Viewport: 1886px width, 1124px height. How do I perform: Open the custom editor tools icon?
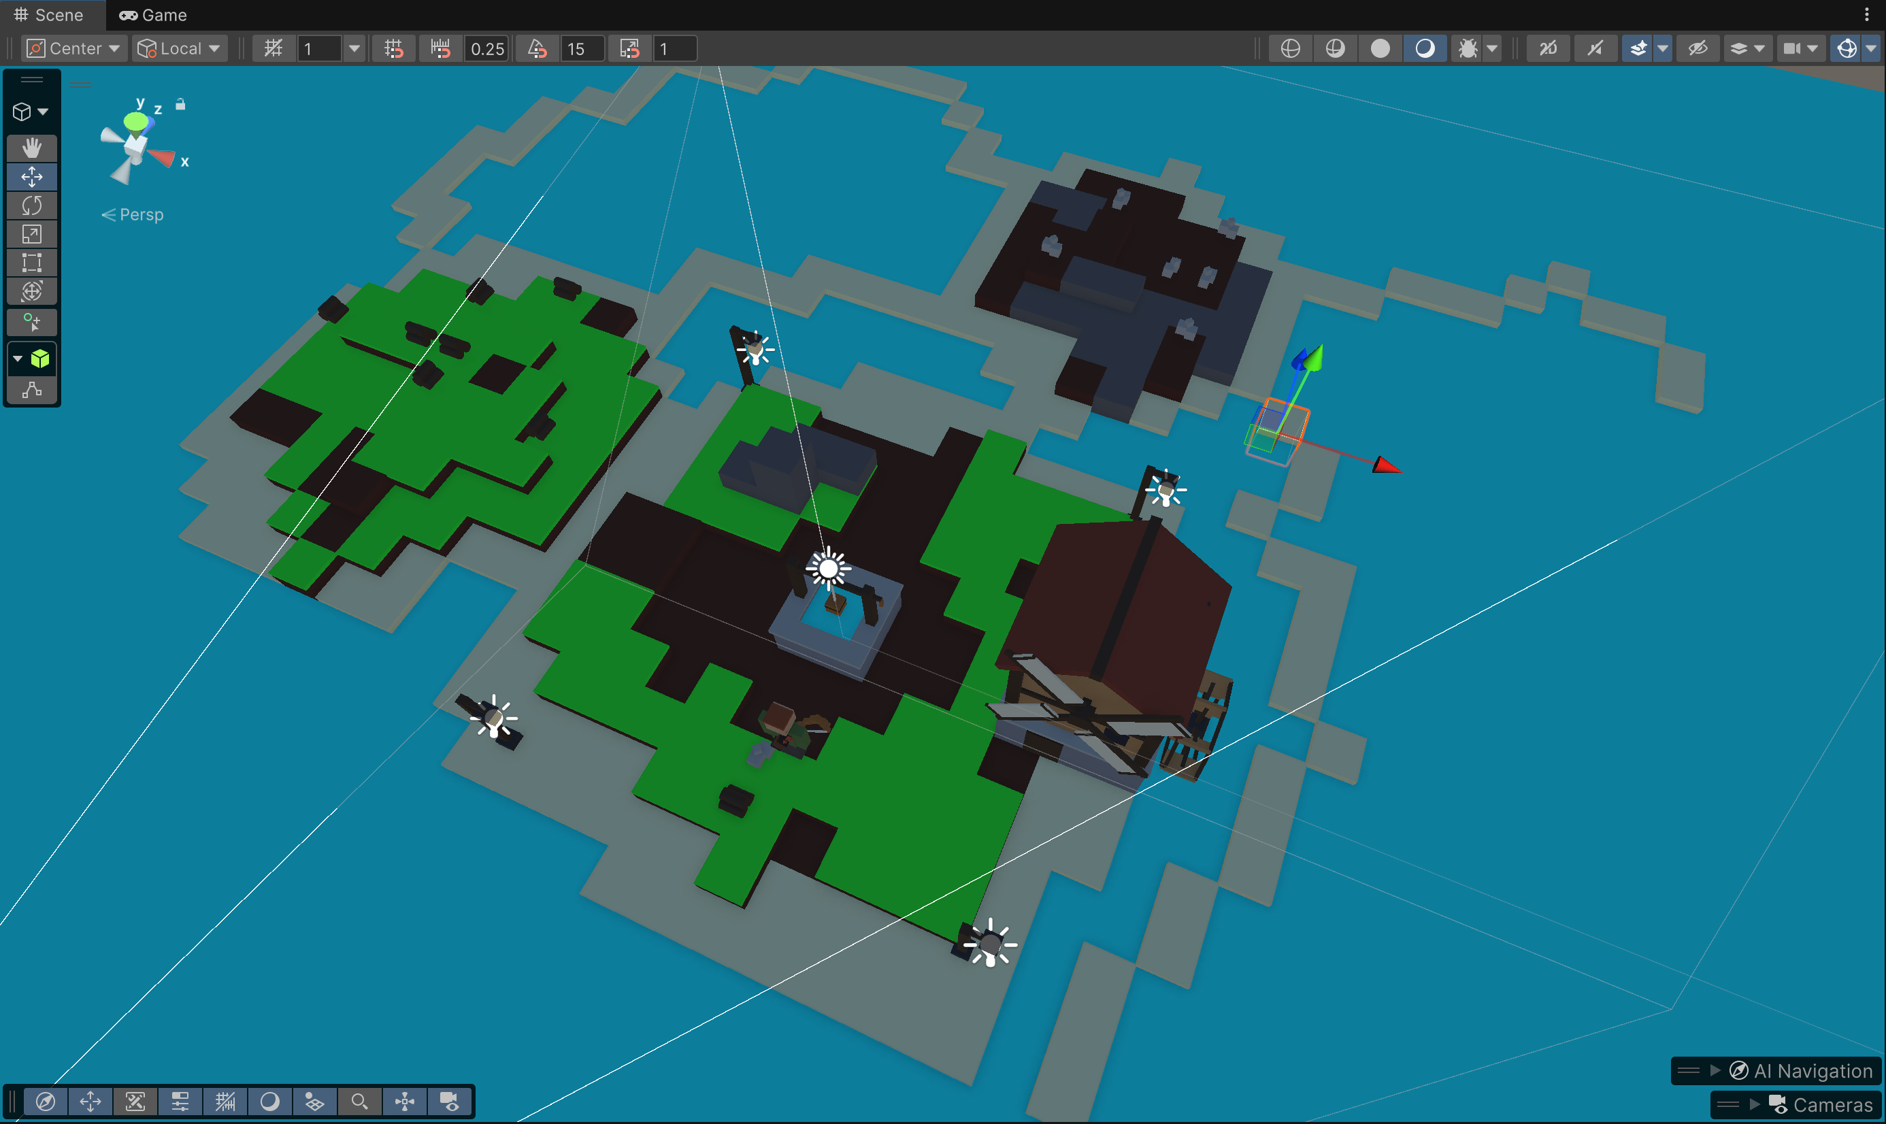click(x=32, y=323)
